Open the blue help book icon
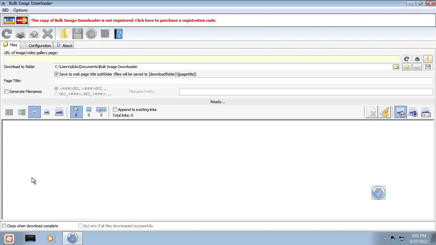 pyautogui.click(x=118, y=34)
